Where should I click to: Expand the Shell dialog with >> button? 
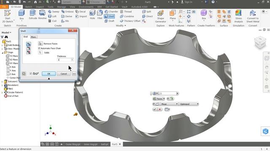[x=74, y=74]
